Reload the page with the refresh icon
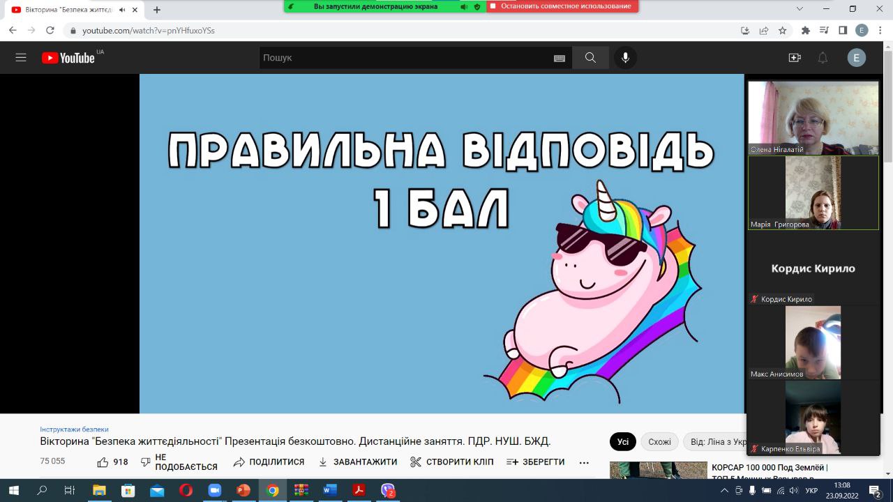This screenshot has width=893, height=502. (50, 31)
